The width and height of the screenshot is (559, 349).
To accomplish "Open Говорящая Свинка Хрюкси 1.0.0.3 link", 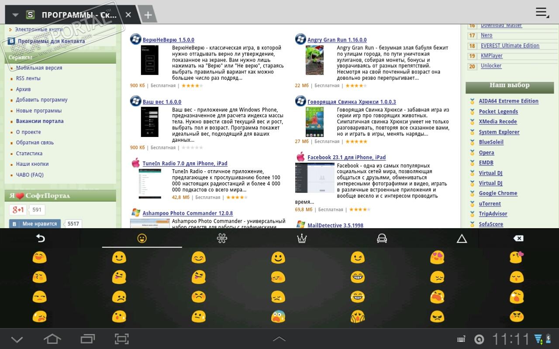I will 352,102.
